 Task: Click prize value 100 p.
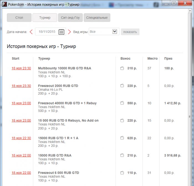point(169,68)
